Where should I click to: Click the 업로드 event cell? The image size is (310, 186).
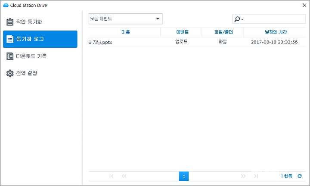(181, 42)
